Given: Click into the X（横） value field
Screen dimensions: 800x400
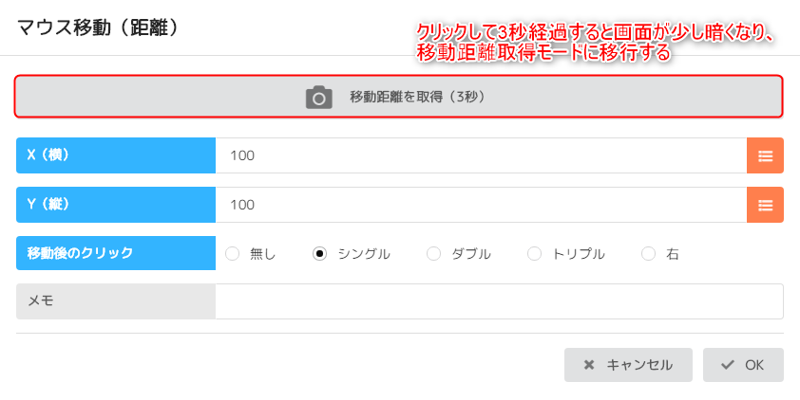Looking at the screenshot, I should pos(480,155).
